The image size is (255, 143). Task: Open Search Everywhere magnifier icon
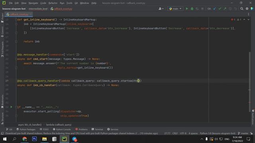[x=242, y=9]
